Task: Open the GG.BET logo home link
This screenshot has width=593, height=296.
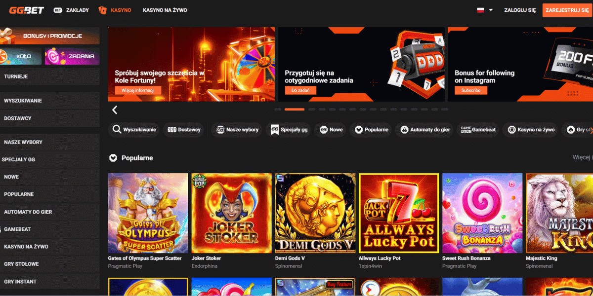Action: pyautogui.click(x=27, y=10)
